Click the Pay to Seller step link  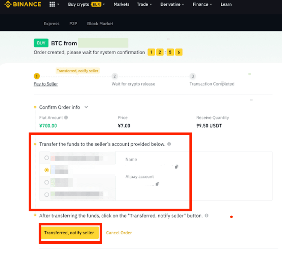(x=46, y=84)
